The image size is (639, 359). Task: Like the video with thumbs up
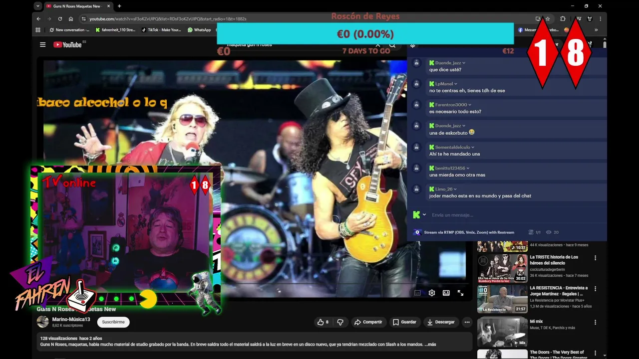[322, 322]
